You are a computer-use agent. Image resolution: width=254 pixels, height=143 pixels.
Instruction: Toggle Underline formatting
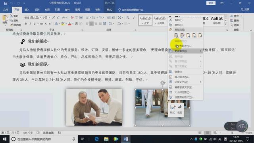(35, 24)
